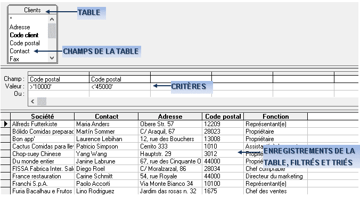
Task: Select the Lino Rodriguez contact cell
Action: pos(107,191)
